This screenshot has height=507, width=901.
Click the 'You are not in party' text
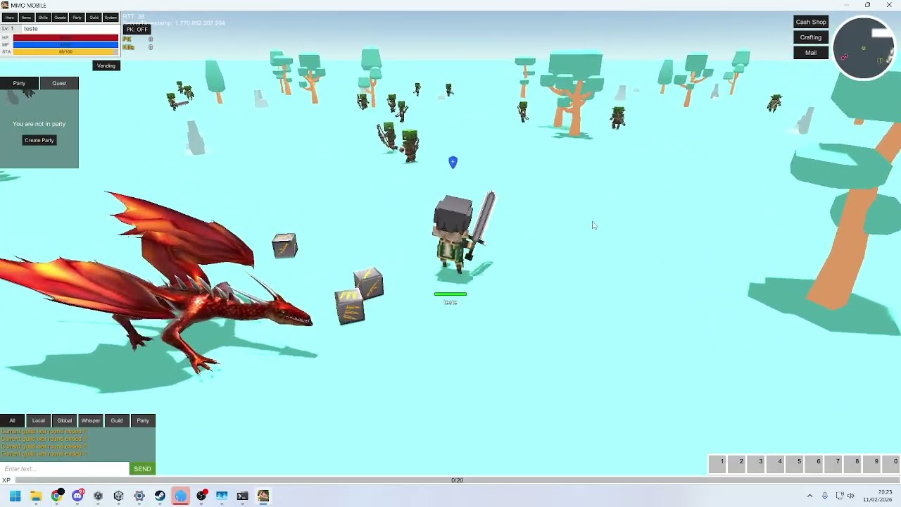pyautogui.click(x=39, y=124)
